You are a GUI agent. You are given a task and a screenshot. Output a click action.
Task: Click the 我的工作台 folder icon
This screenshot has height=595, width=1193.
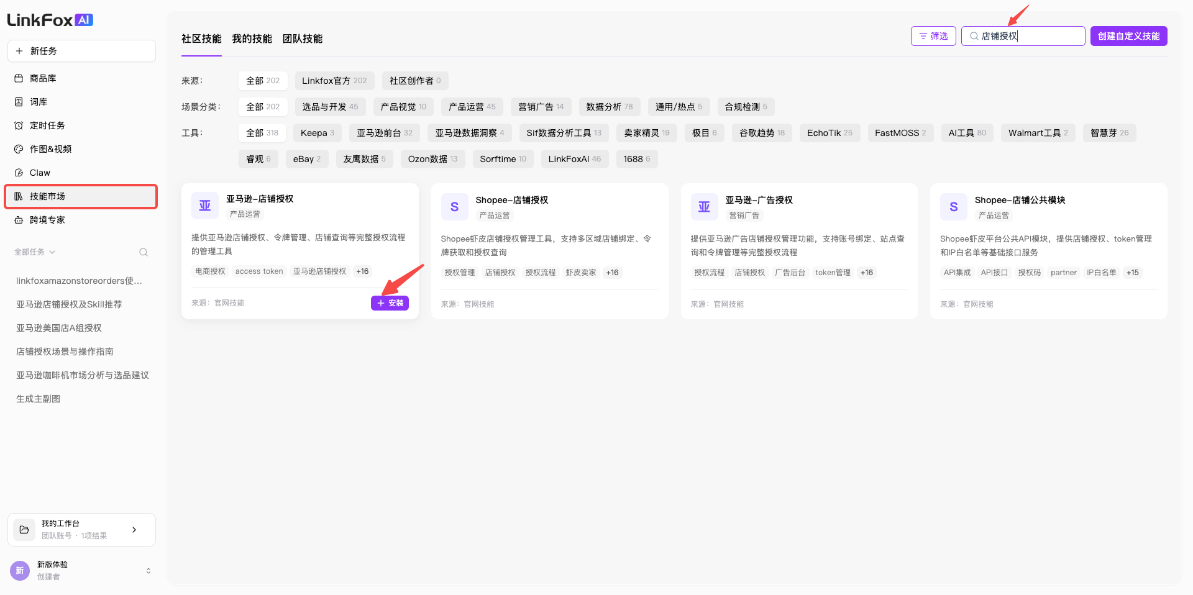pyautogui.click(x=24, y=530)
